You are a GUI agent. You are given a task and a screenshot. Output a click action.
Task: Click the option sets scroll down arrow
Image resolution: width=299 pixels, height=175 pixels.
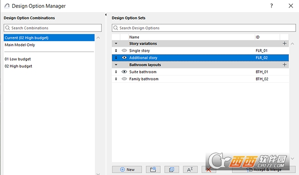pos(292,158)
